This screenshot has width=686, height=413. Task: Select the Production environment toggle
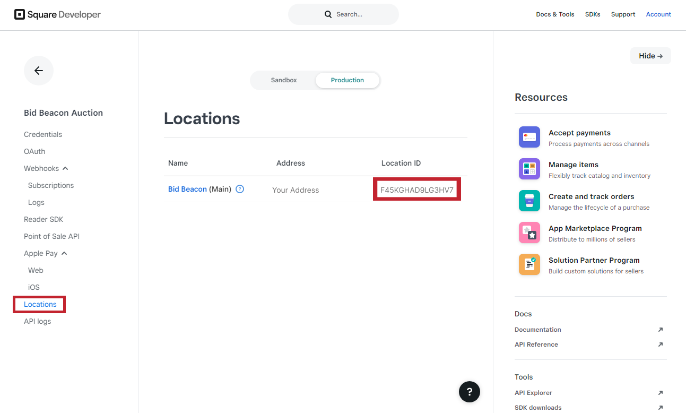tap(348, 80)
